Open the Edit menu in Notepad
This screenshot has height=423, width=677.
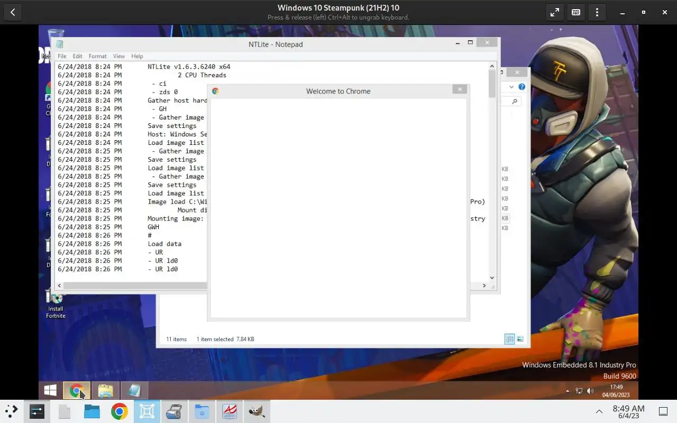click(x=77, y=56)
